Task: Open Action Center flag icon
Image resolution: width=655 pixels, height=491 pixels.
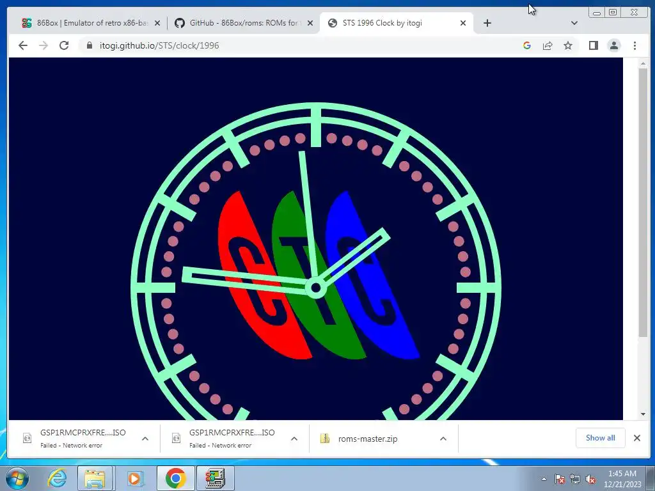Action: pos(560,479)
